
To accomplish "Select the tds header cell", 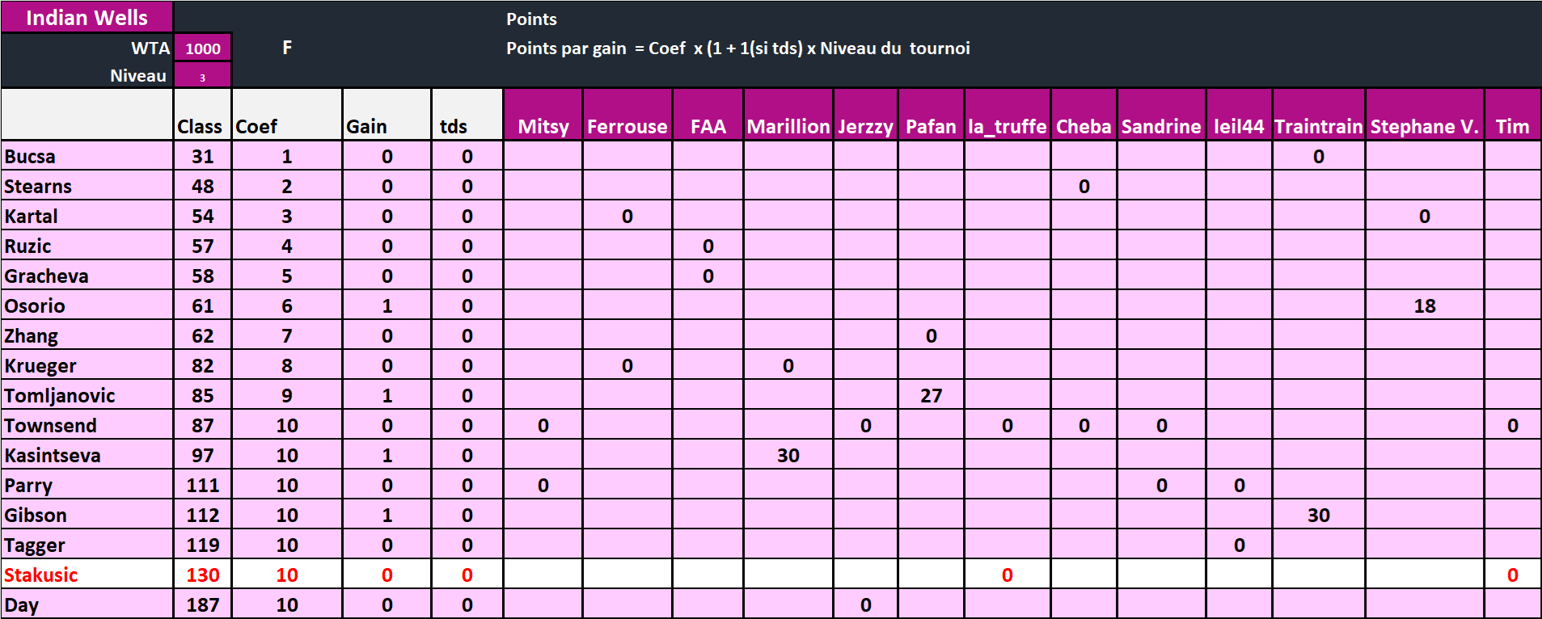I will [467, 126].
